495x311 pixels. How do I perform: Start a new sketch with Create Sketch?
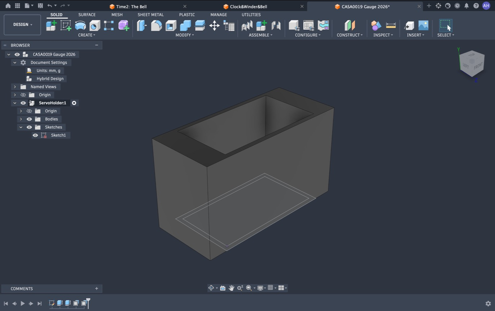tap(66, 26)
